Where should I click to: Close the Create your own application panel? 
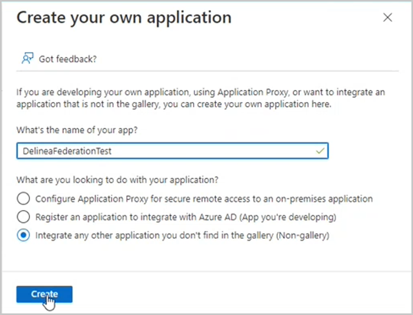pyautogui.click(x=388, y=18)
